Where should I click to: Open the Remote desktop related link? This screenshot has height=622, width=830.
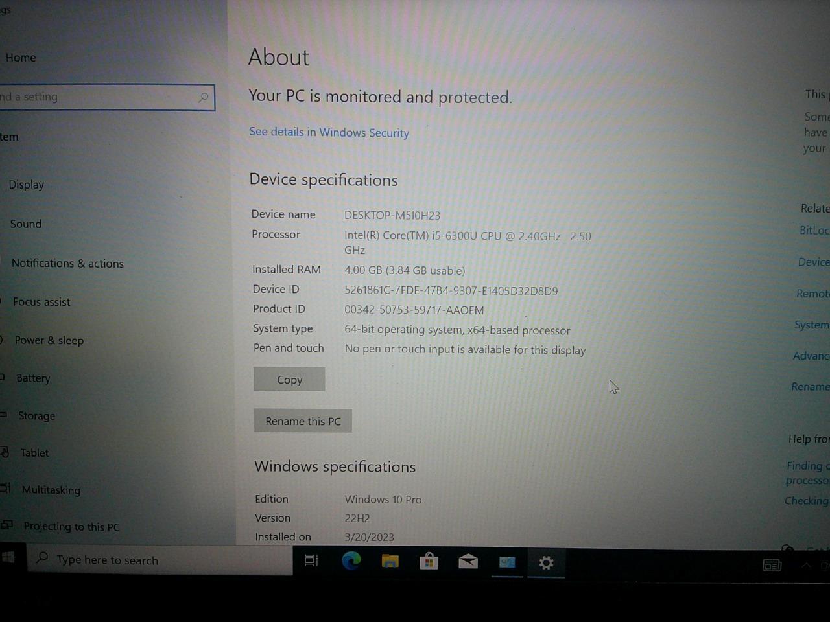click(x=812, y=294)
